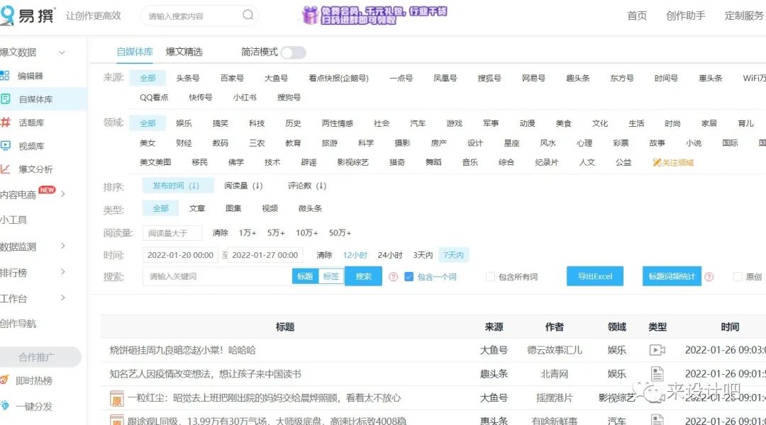Select 爆文分析 in the left sidebar
766x425 pixels.
(x=31, y=169)
